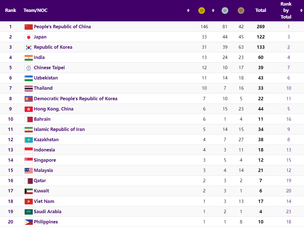Click the Saudi Arabia flag icon

point(29,212)
